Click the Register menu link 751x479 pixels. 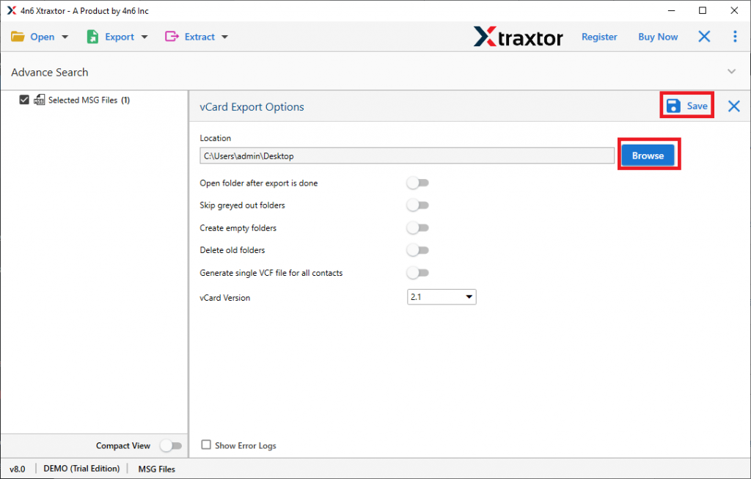click(x=599, y=37)
